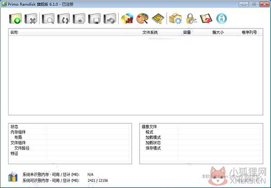Click the save image floppy disk icon
The height and width of the screenshot is (188, 271).
[x=94, y=19]
